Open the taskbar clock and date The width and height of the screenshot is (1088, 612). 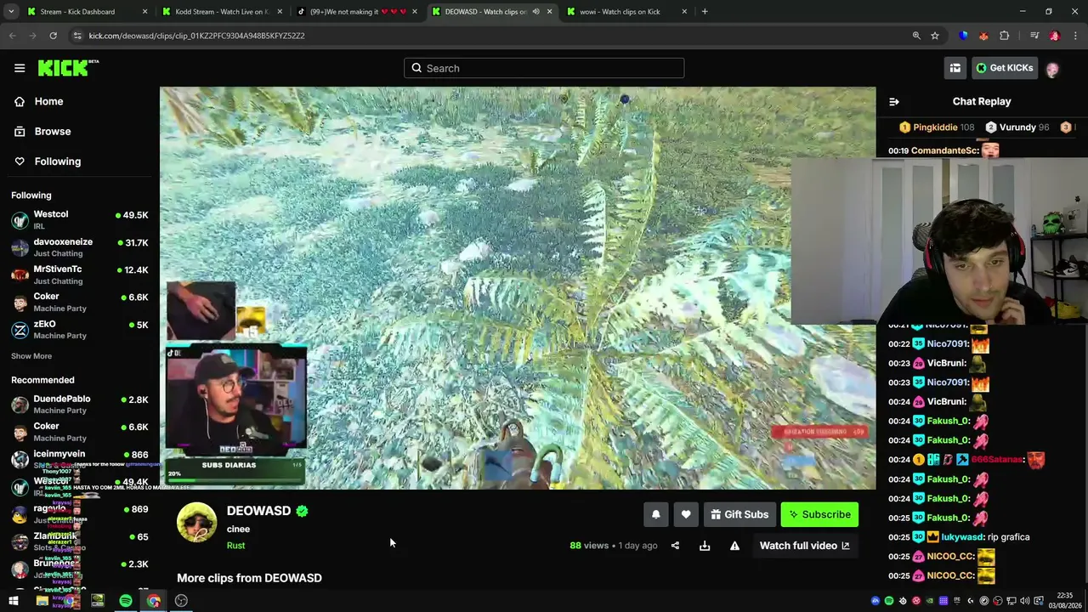[x=1065, y=600]
